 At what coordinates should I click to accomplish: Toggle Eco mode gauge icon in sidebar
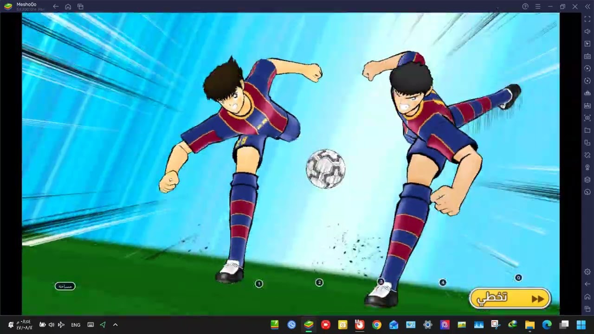click(588, 192)
